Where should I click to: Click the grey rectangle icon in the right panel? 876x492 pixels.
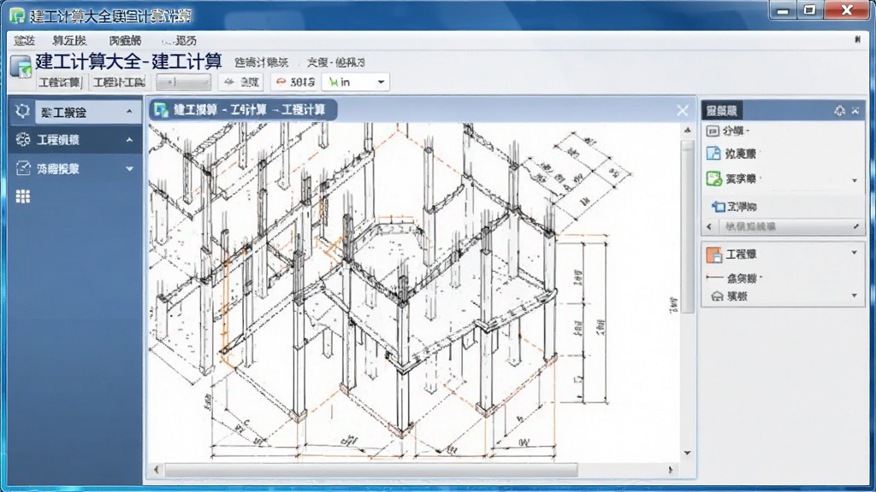(713, 131)
